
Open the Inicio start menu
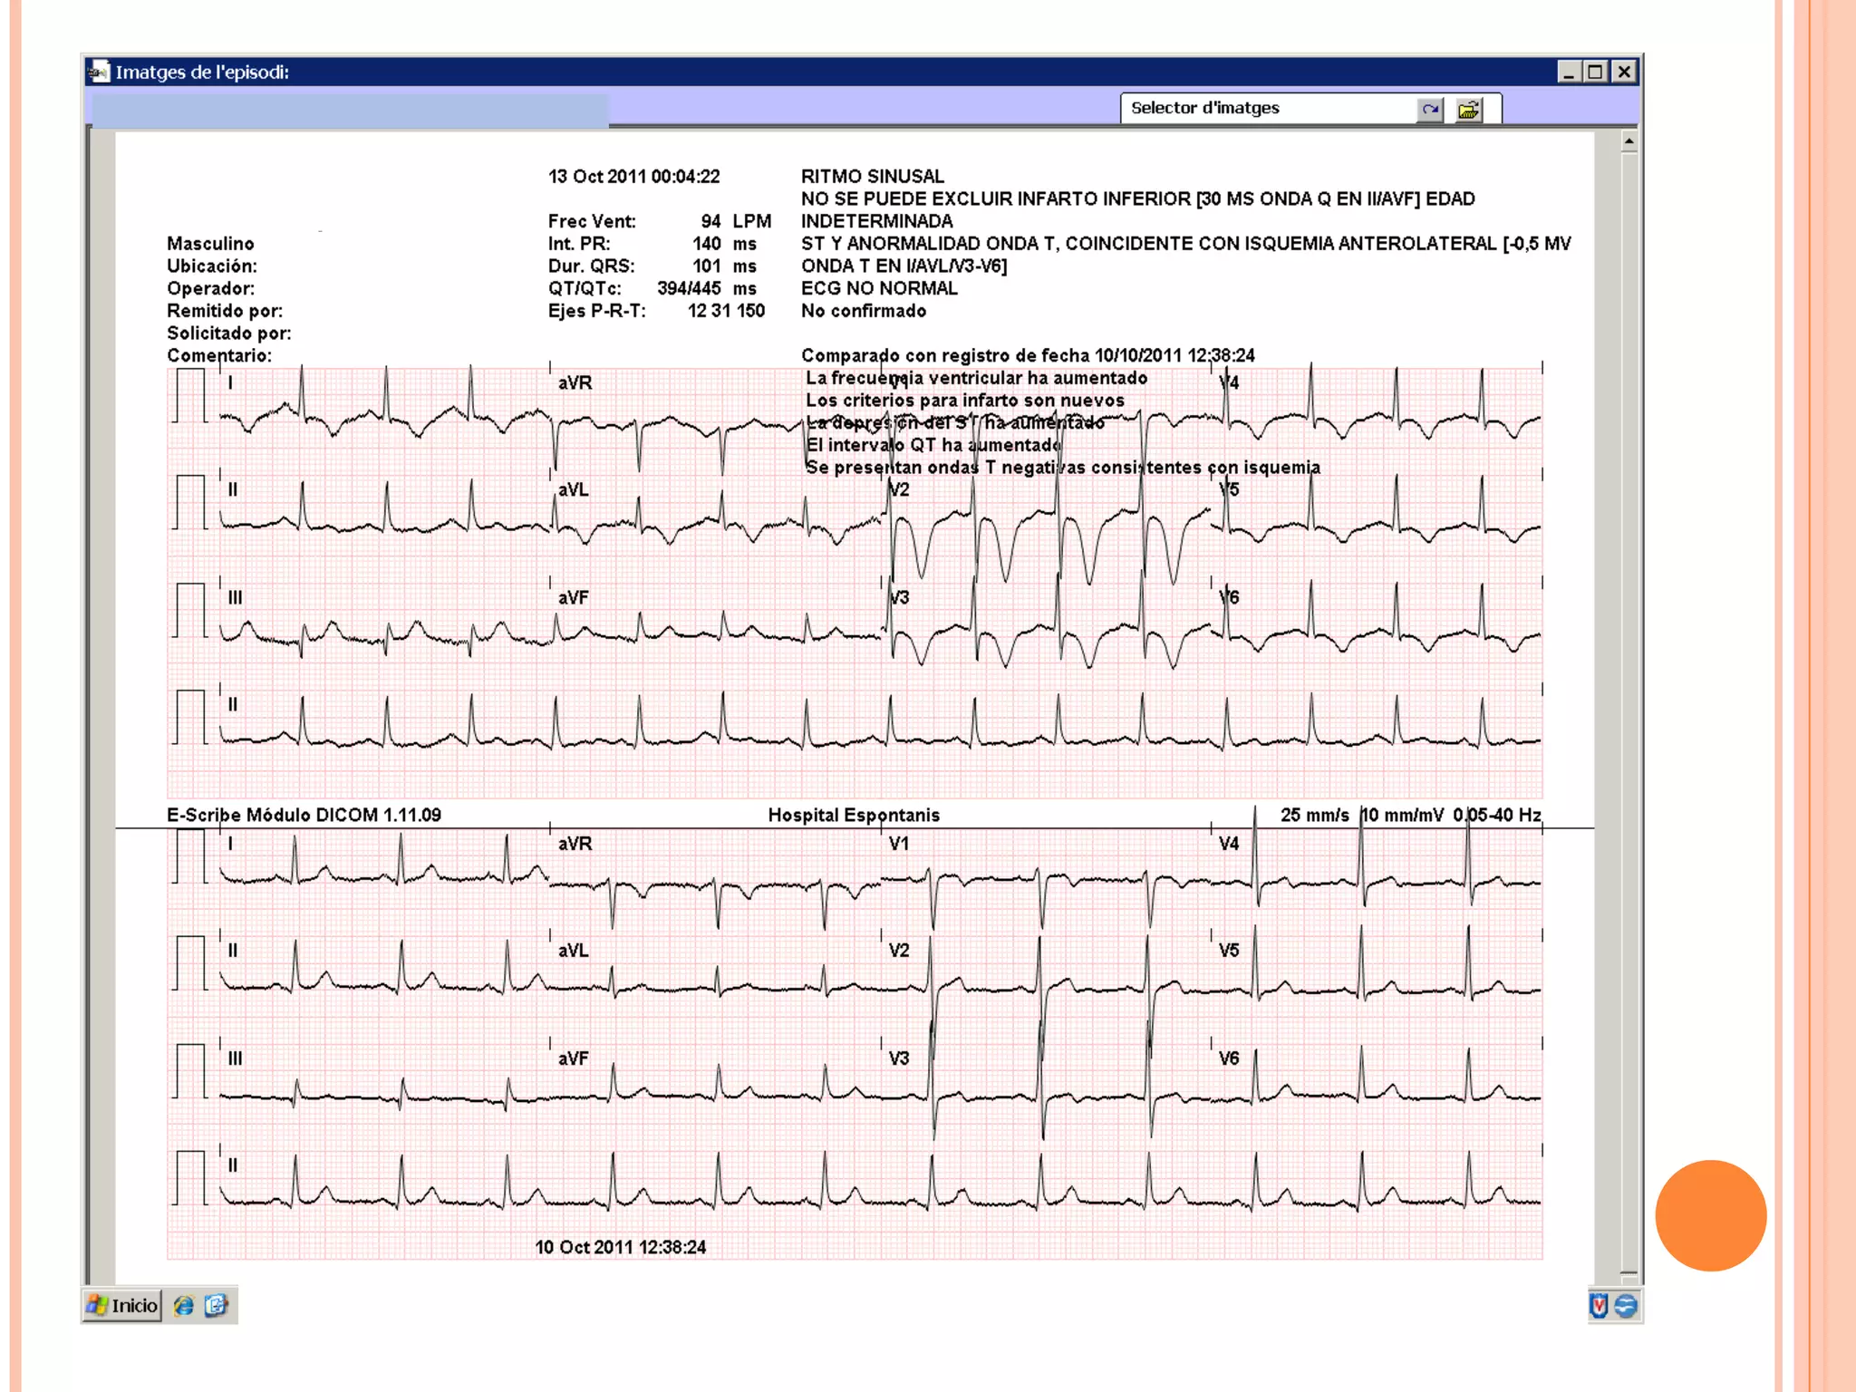pos(123,1305)
